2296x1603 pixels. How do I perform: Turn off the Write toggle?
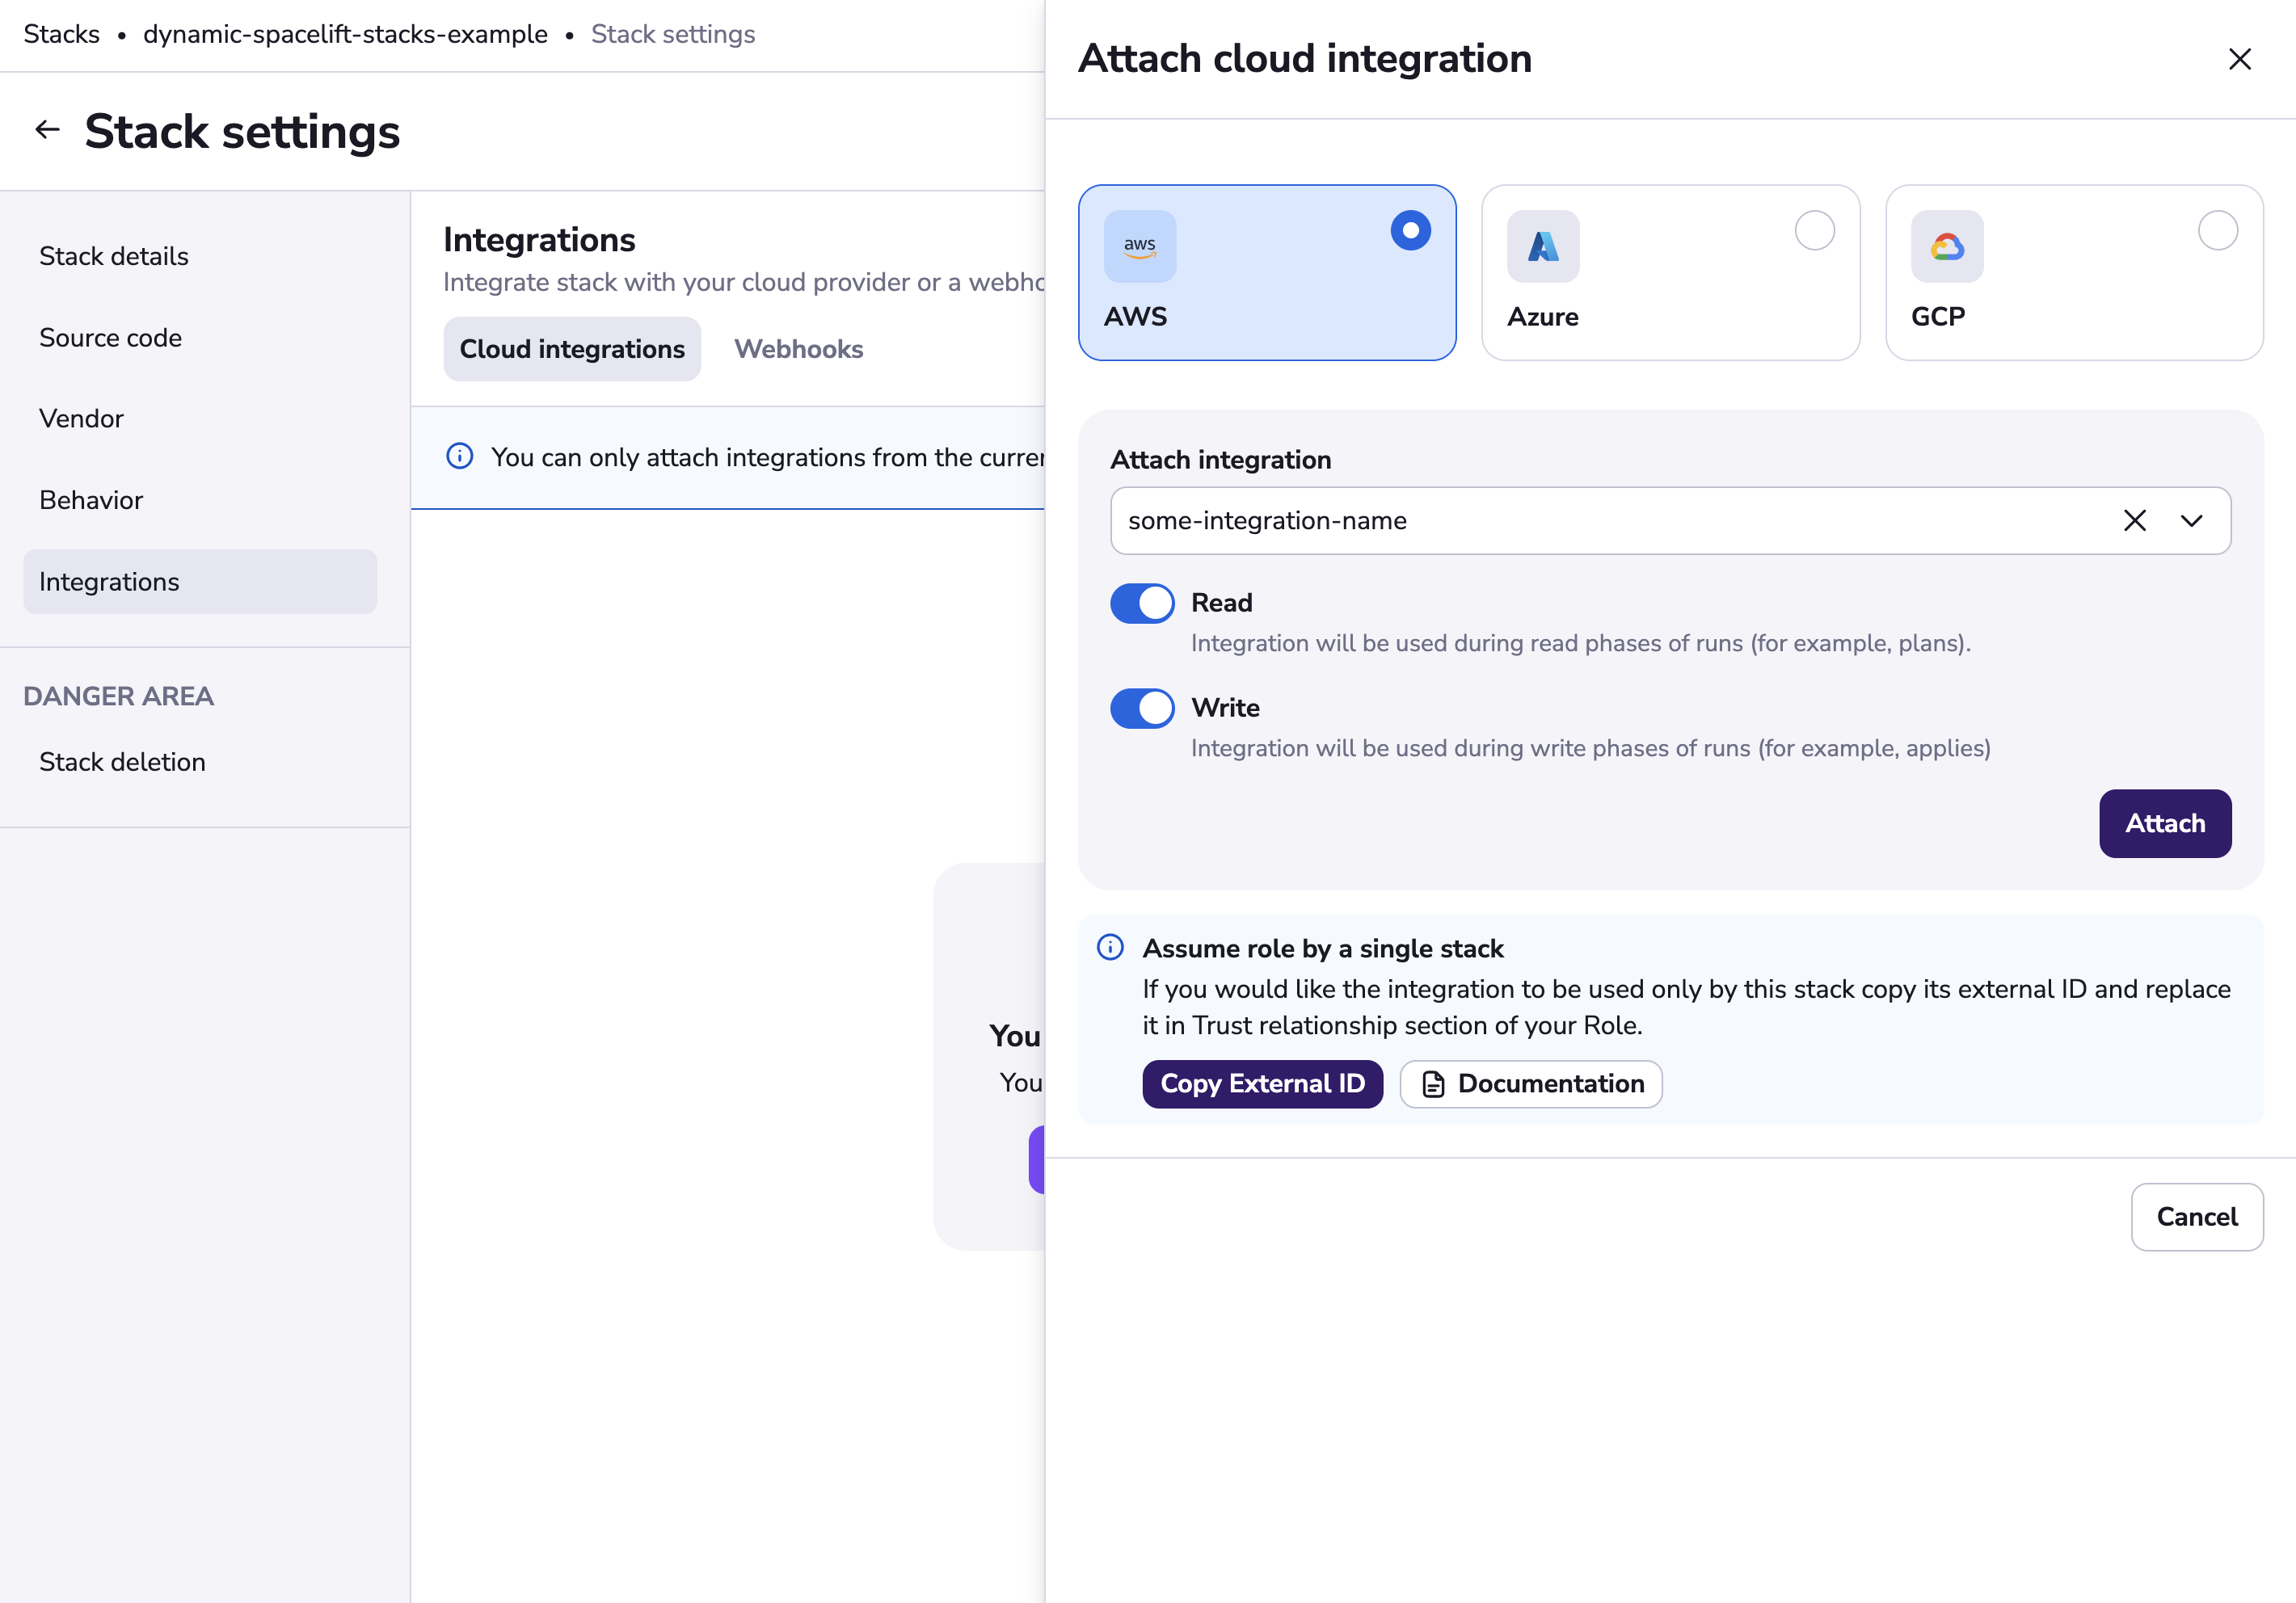pyautogui.click(x=1142, y=708)
